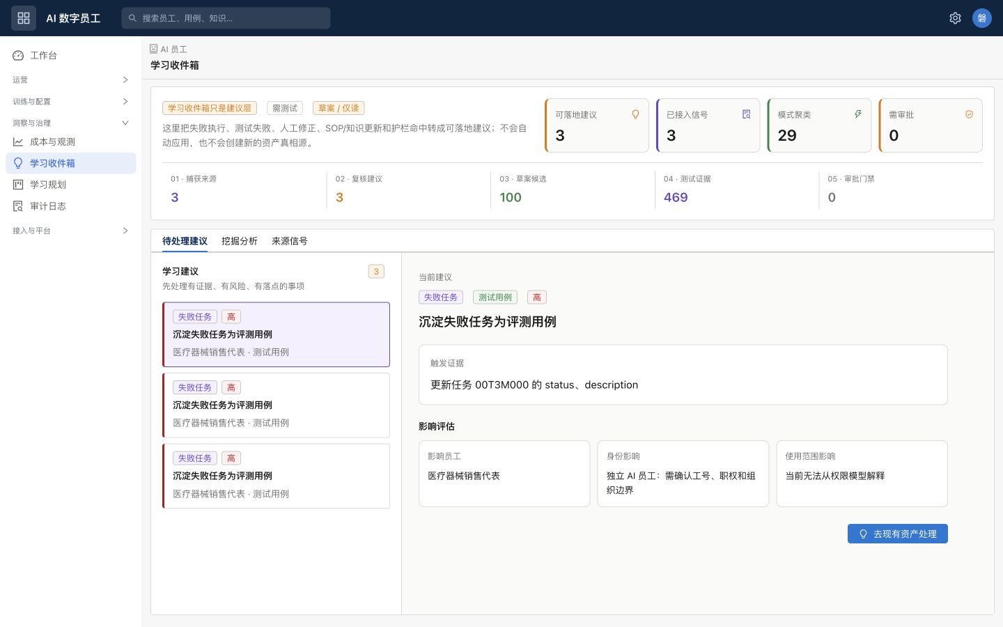Screen dimensions: 1003x627
Task: Select the first 沉淀失败任务为评测用例 suggestion card
Action: point(276,334)
